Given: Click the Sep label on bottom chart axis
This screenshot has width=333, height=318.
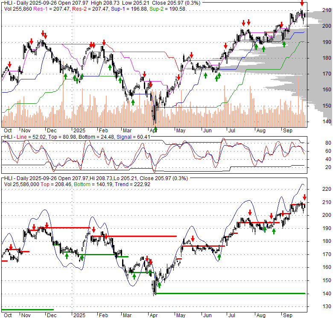Looking at the screenshot, I should coord(288,315).
